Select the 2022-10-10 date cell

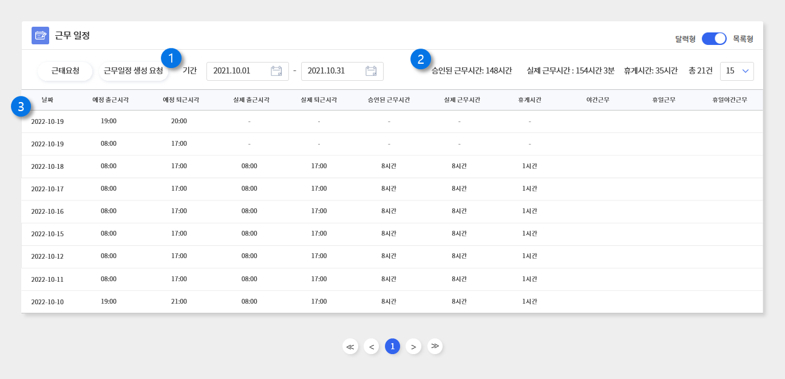click(47, 302)
